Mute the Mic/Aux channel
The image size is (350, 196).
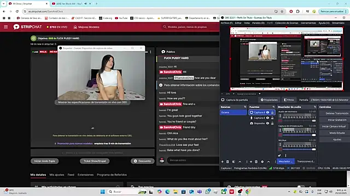(x=280, y=149)
